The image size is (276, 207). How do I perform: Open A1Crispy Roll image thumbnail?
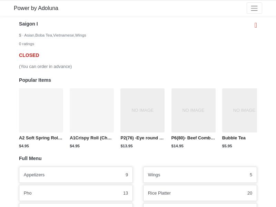point(92,110)
